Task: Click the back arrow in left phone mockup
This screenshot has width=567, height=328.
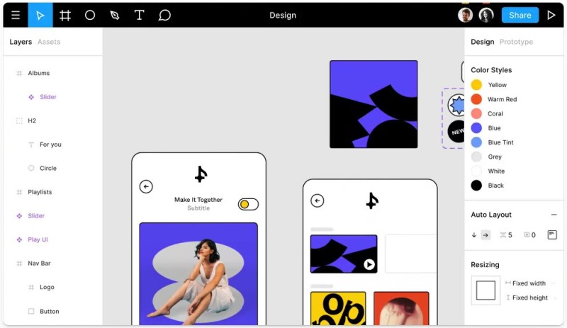Action: pos(146,186)
